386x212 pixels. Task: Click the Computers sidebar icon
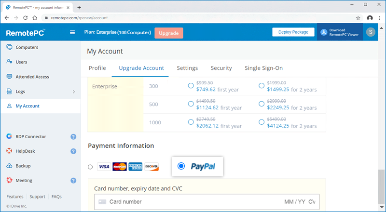pos(9,47)
